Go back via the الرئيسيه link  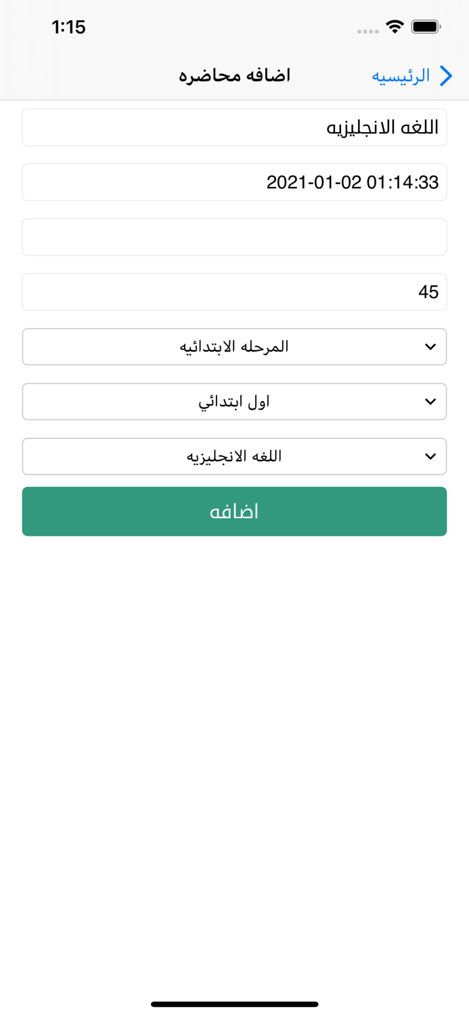401,76
